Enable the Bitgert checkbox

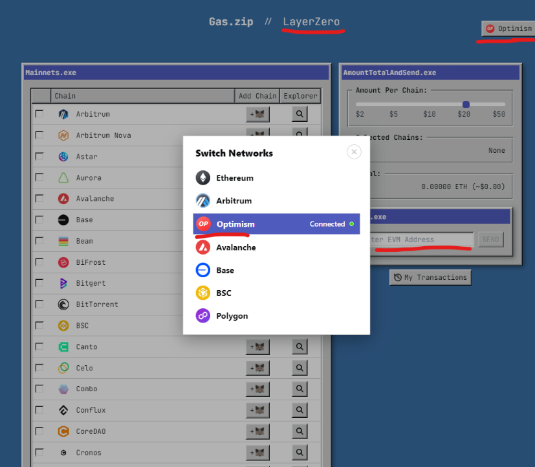(x=39, y=283)
